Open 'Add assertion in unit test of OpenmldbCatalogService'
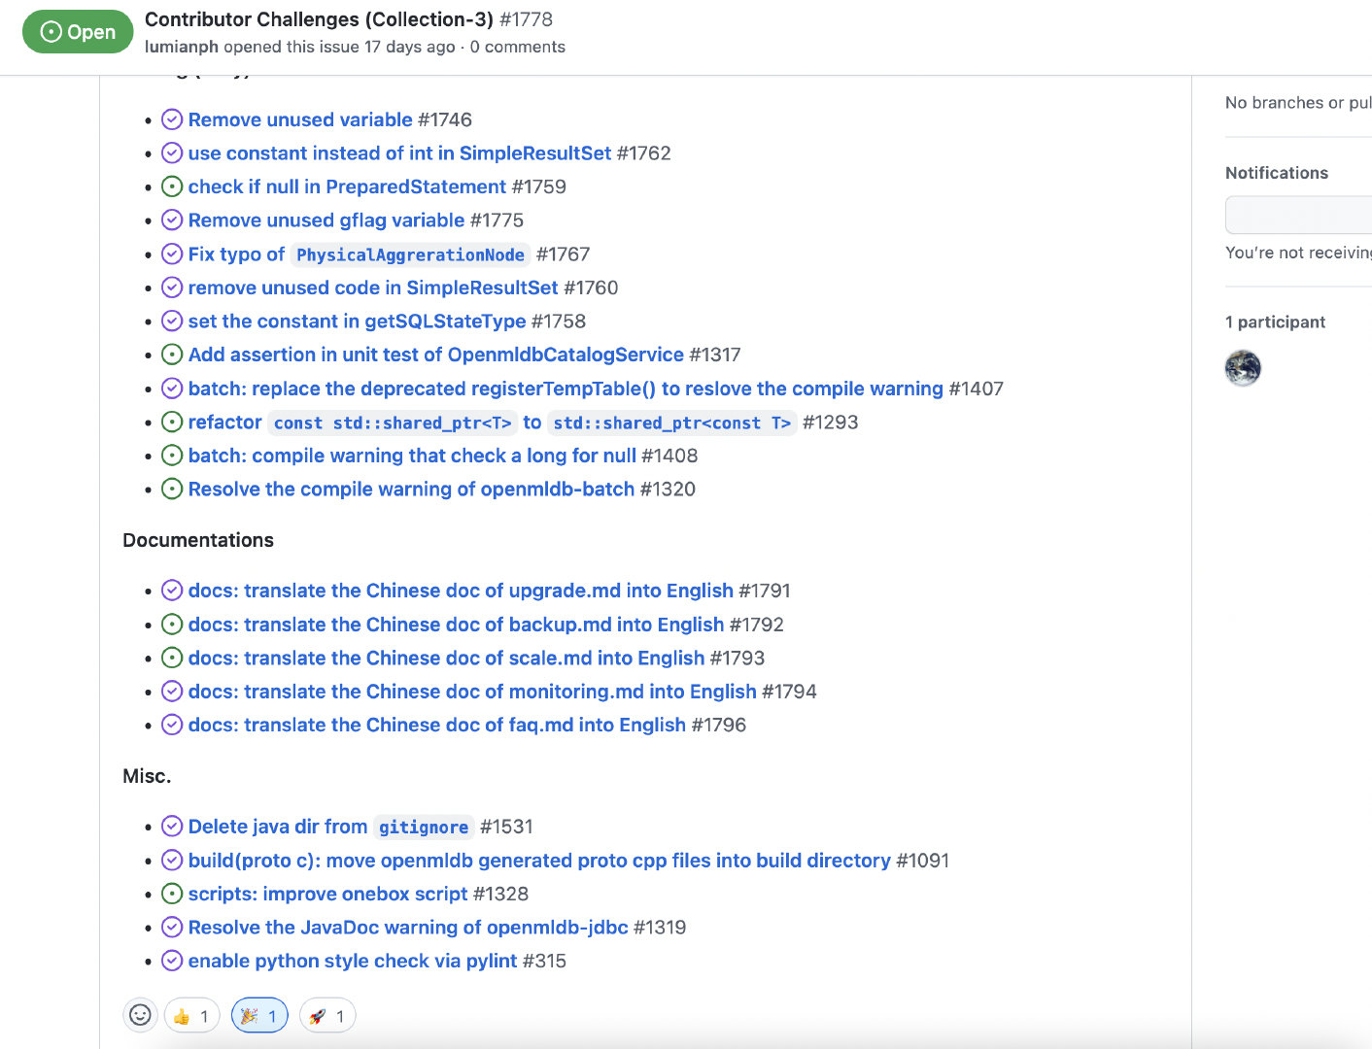The height and width of the screenshot is (1049, 1372). 436,355
